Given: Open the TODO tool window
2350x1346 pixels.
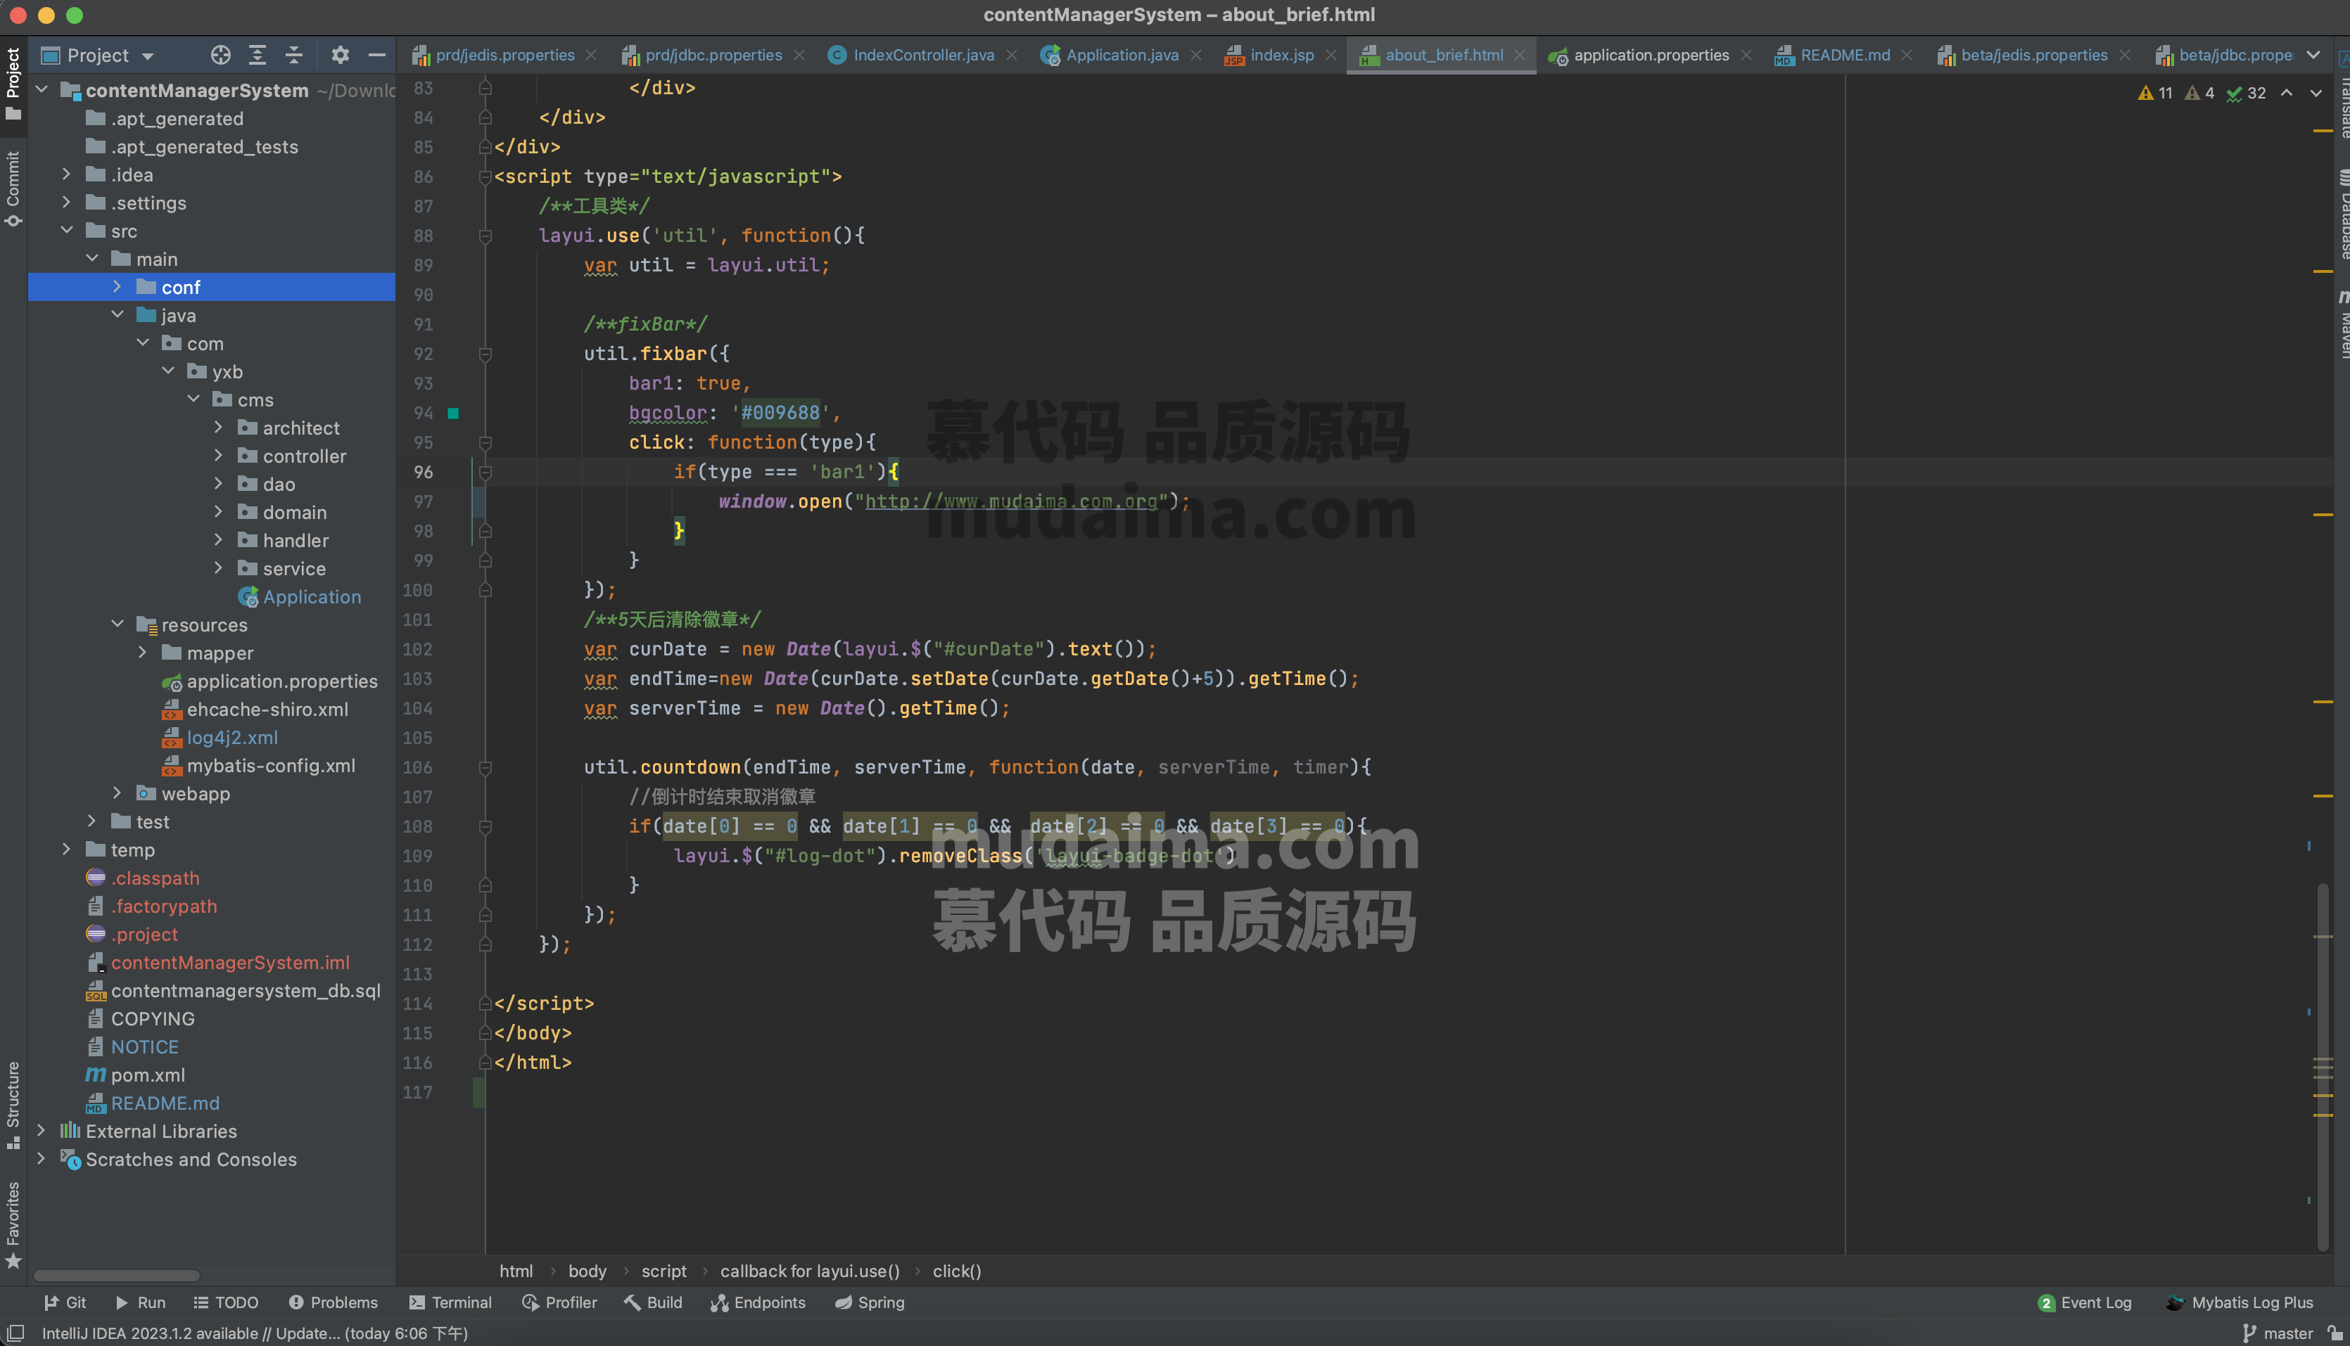Looking at the screenshot, I should 226,1302.
